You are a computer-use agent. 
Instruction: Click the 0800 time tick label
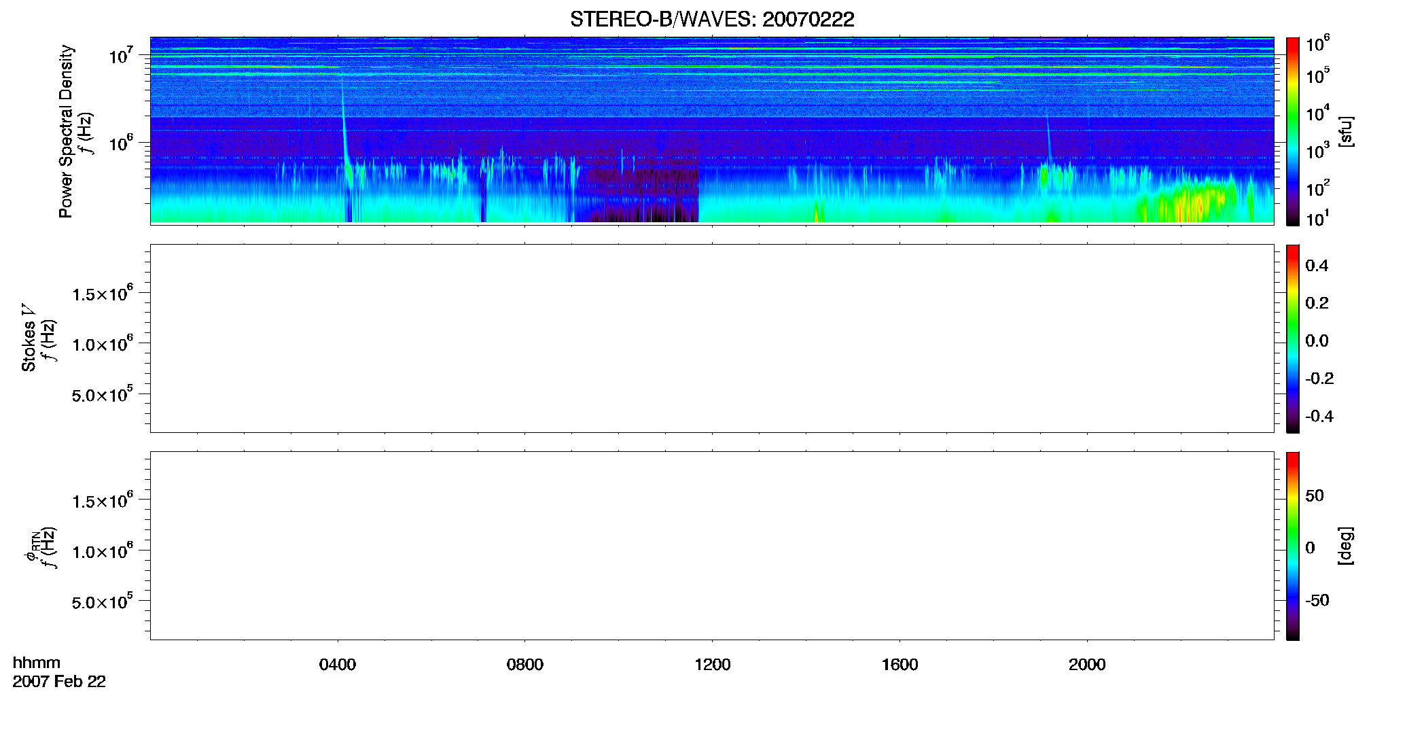[525, 665]
